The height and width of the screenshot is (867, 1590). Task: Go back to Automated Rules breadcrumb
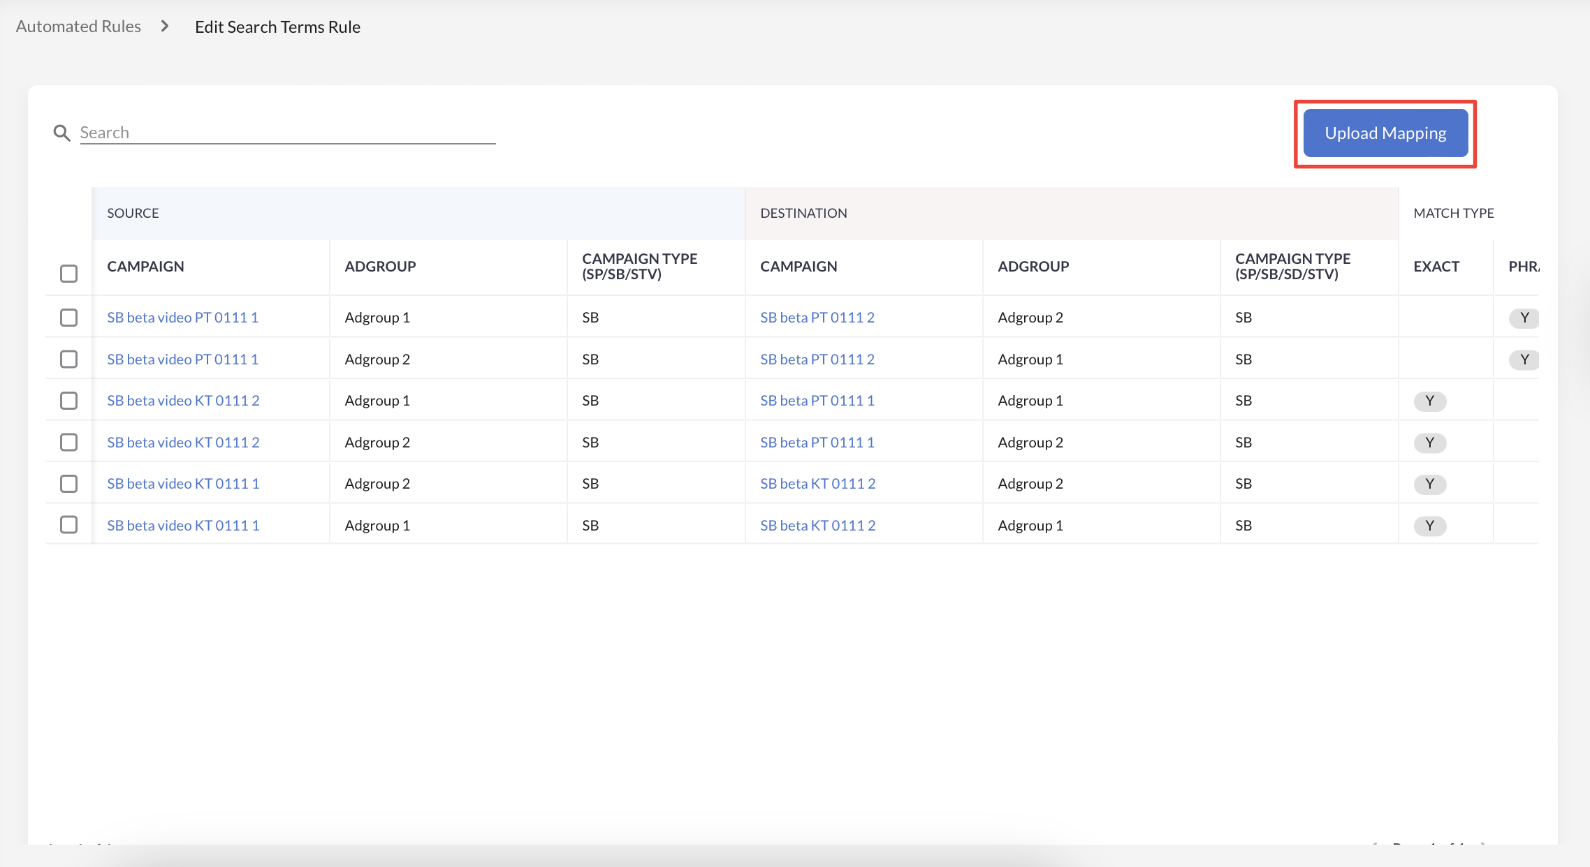pos(78,27)
